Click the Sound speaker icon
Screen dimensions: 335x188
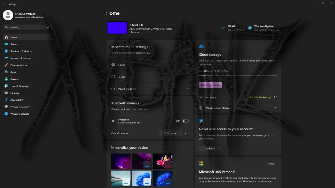click(113, 65)
